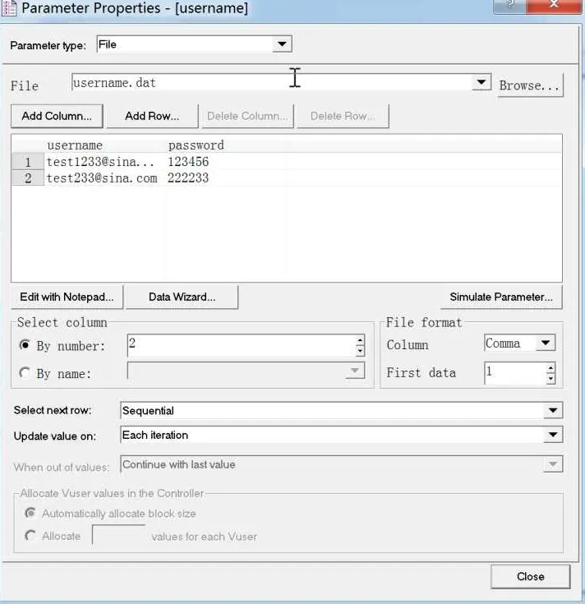Select the Allocate values radio button
585x604 pixels.
[x=30, y=536]
